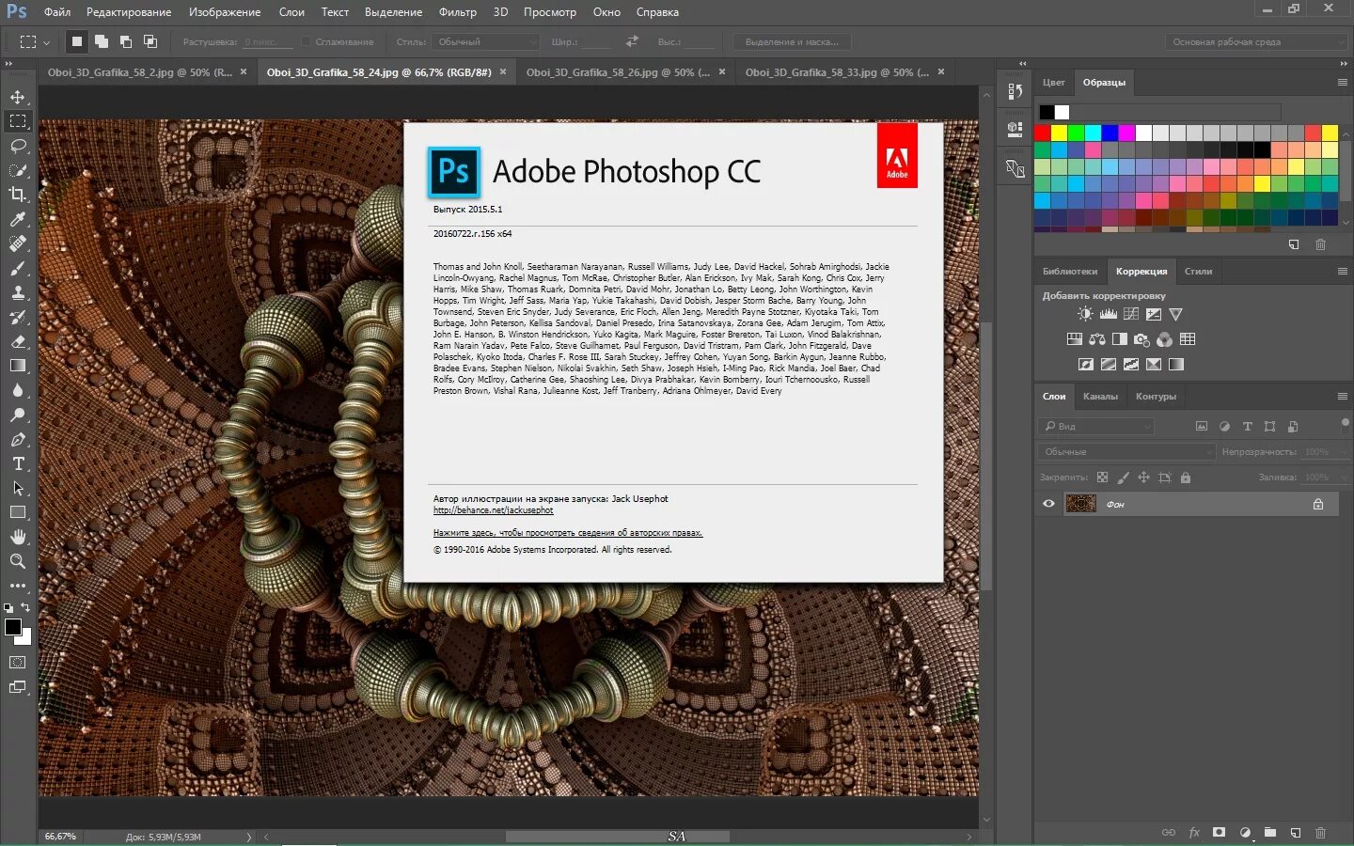Swap foreground and background colors
This screenshot has height=846, width=1354.
tap(26, 608)
